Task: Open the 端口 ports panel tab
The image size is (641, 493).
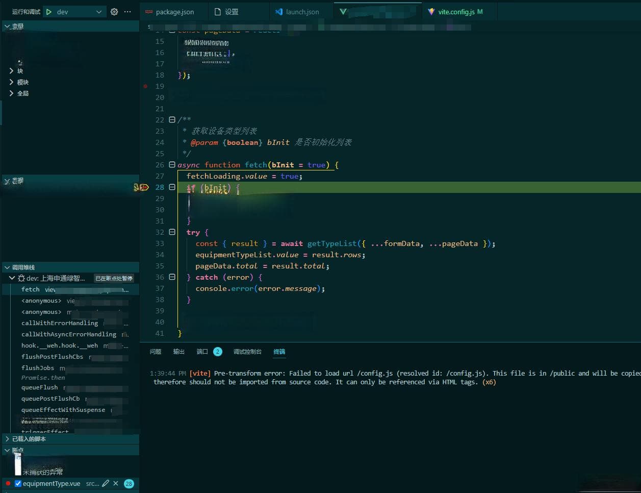Action: (x=202, y=352)
